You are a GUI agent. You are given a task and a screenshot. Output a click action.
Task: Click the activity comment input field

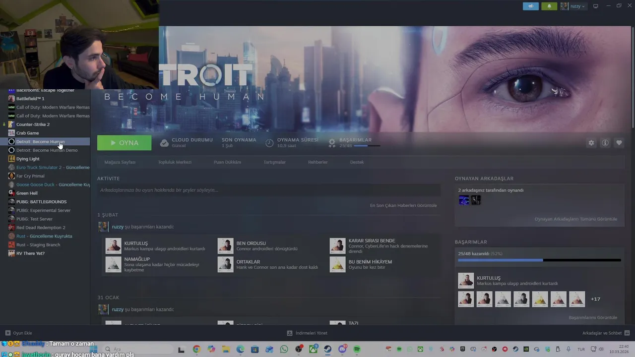tap(269, 190)
